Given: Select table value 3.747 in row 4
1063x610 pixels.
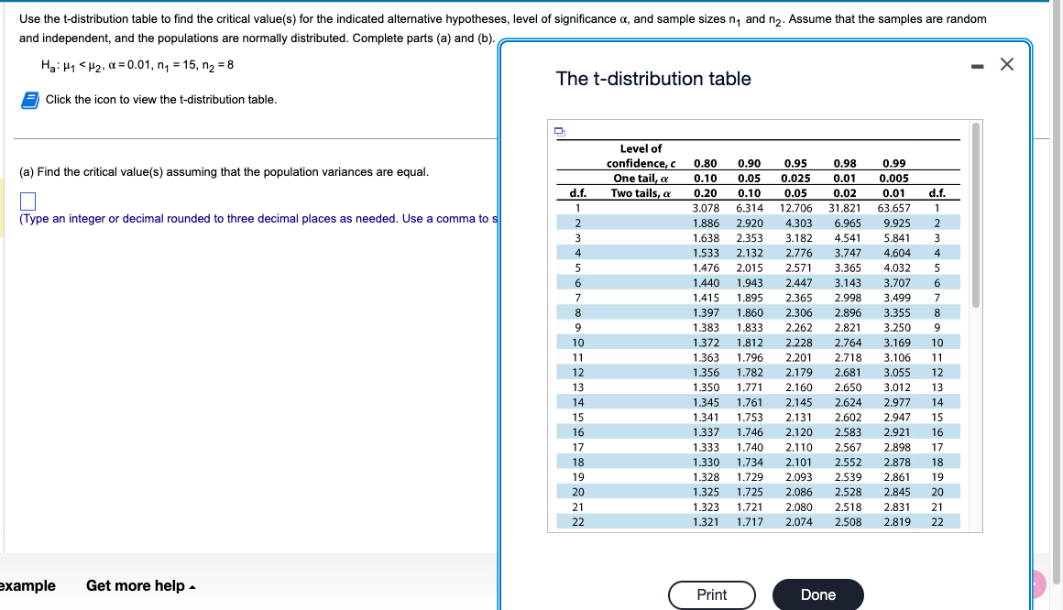Looking at the screenshot, I should tap(848, 254).
